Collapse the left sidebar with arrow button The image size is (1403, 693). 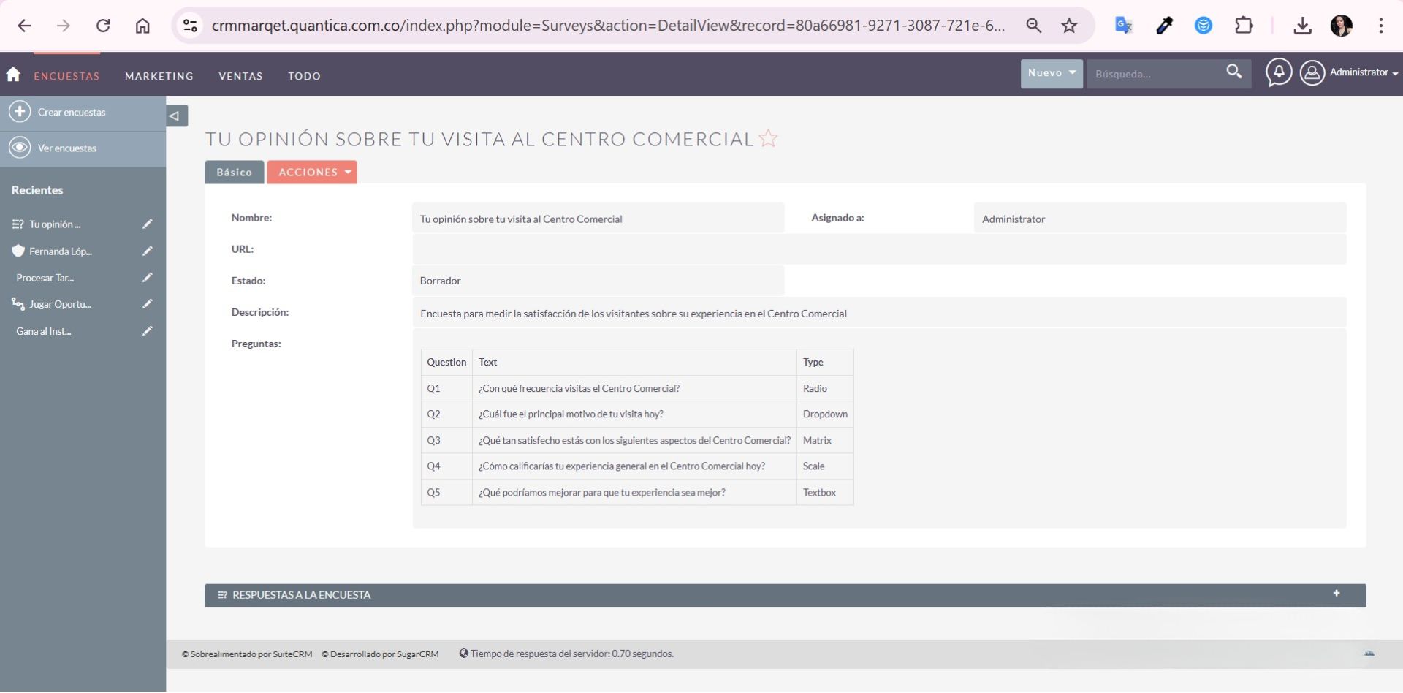176,115
